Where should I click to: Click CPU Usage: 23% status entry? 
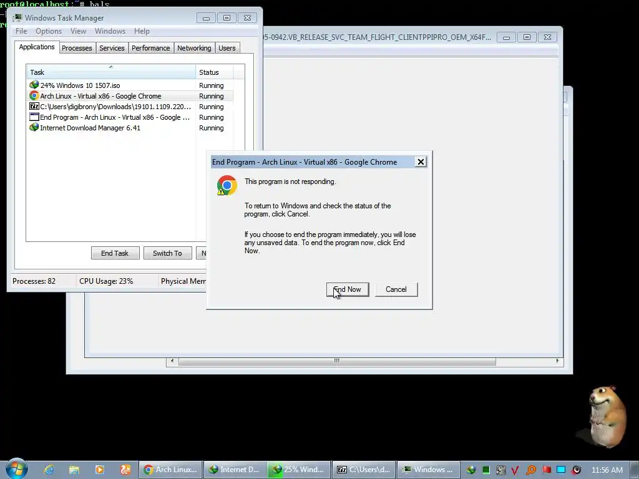pyautogui.click(x=106, y=281)
